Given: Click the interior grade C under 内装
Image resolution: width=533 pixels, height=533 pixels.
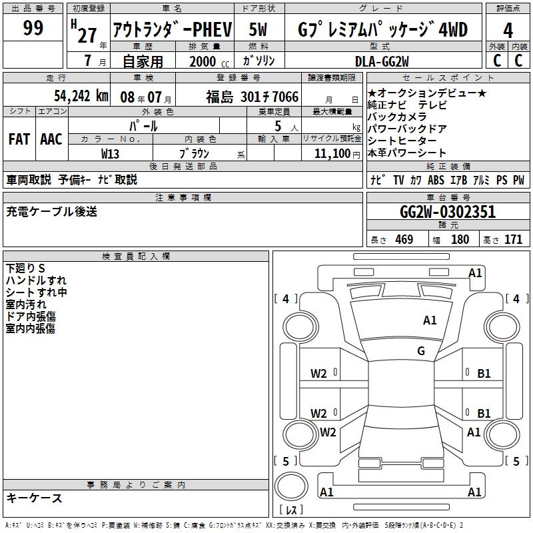Looking at the screenshot, I should point(518,61).
